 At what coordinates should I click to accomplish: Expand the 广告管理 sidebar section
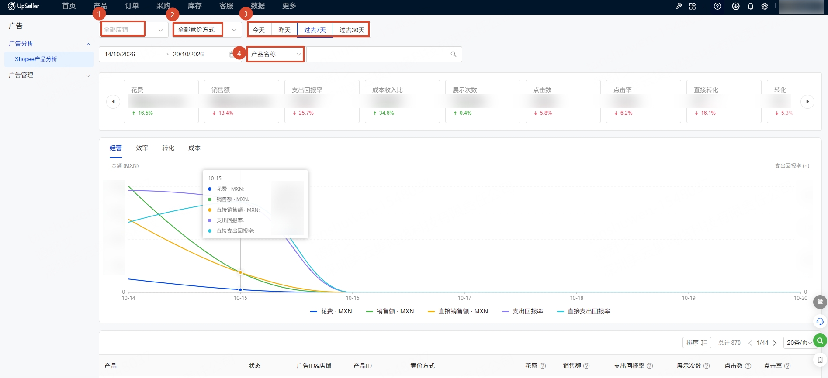(x=49, y=75)
